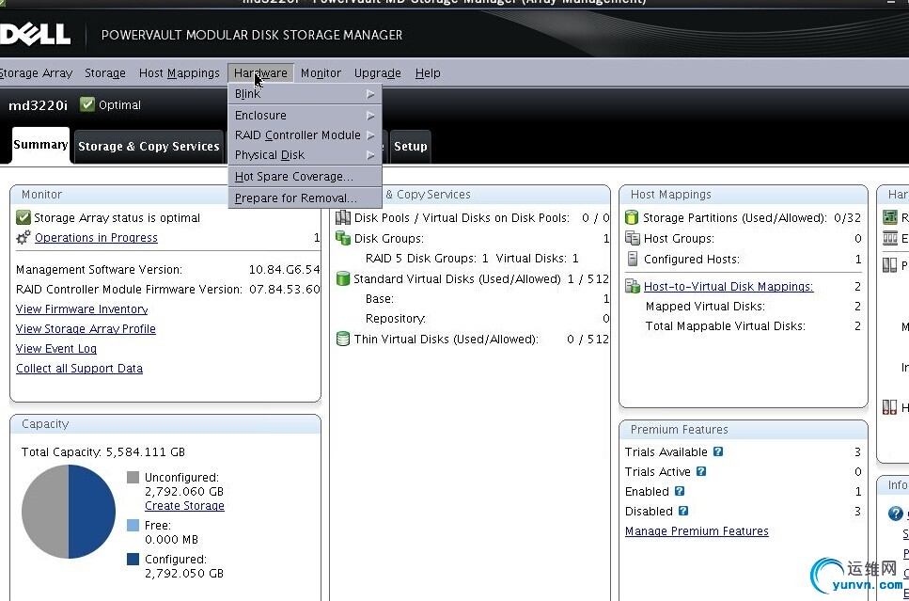Click Collect all Support Data link
This screenshot has height=601, width=909.
pyautogui.click(x=79, y=369)
